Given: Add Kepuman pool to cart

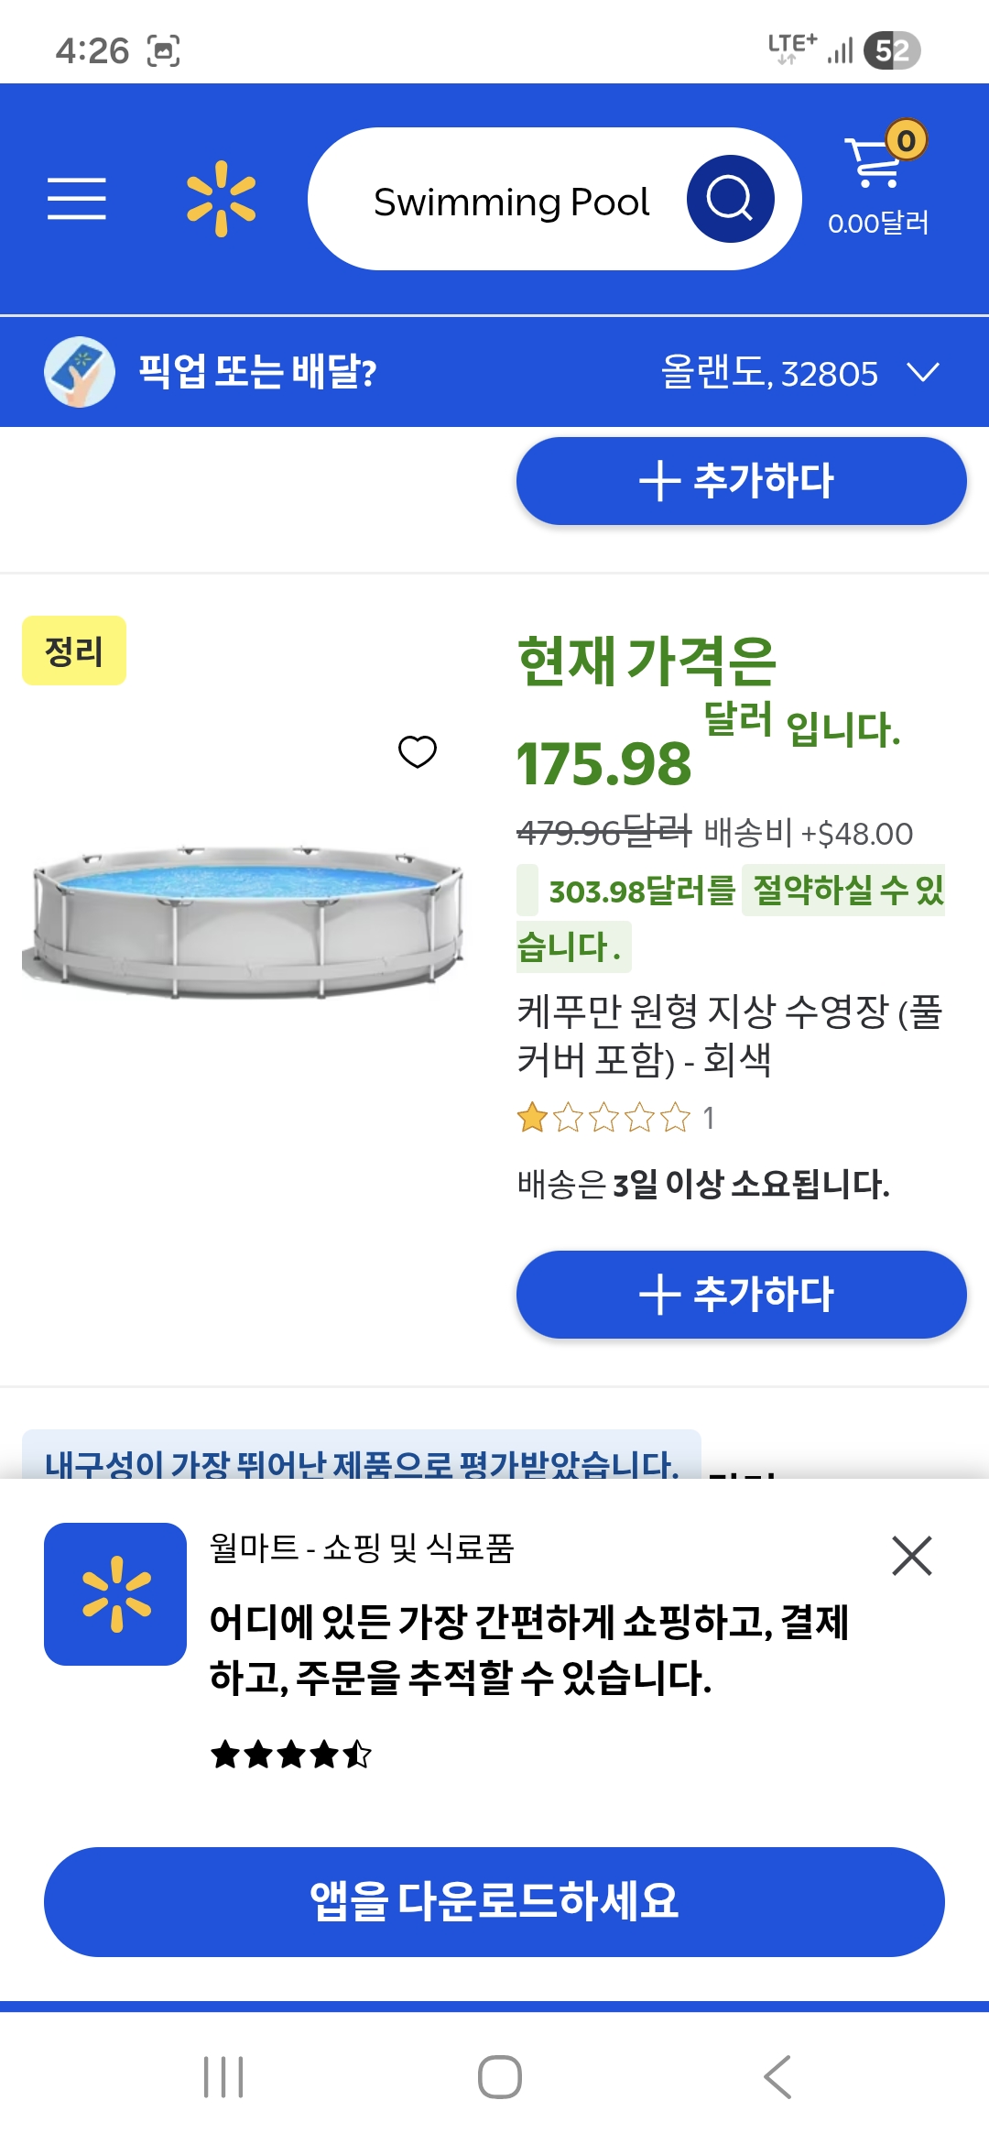Looking at the screenshot, I should coord(741,1295).
